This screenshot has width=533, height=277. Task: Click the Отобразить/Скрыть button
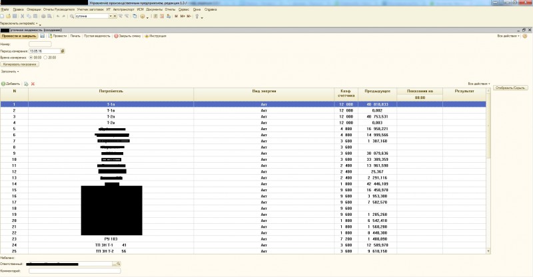click(510, 88)
